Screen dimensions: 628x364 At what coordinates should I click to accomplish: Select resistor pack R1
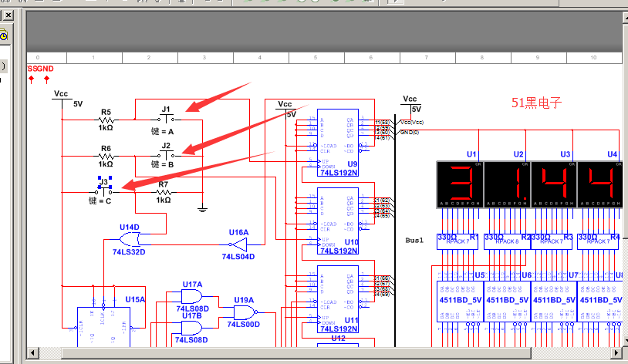[x=457, y=241]
